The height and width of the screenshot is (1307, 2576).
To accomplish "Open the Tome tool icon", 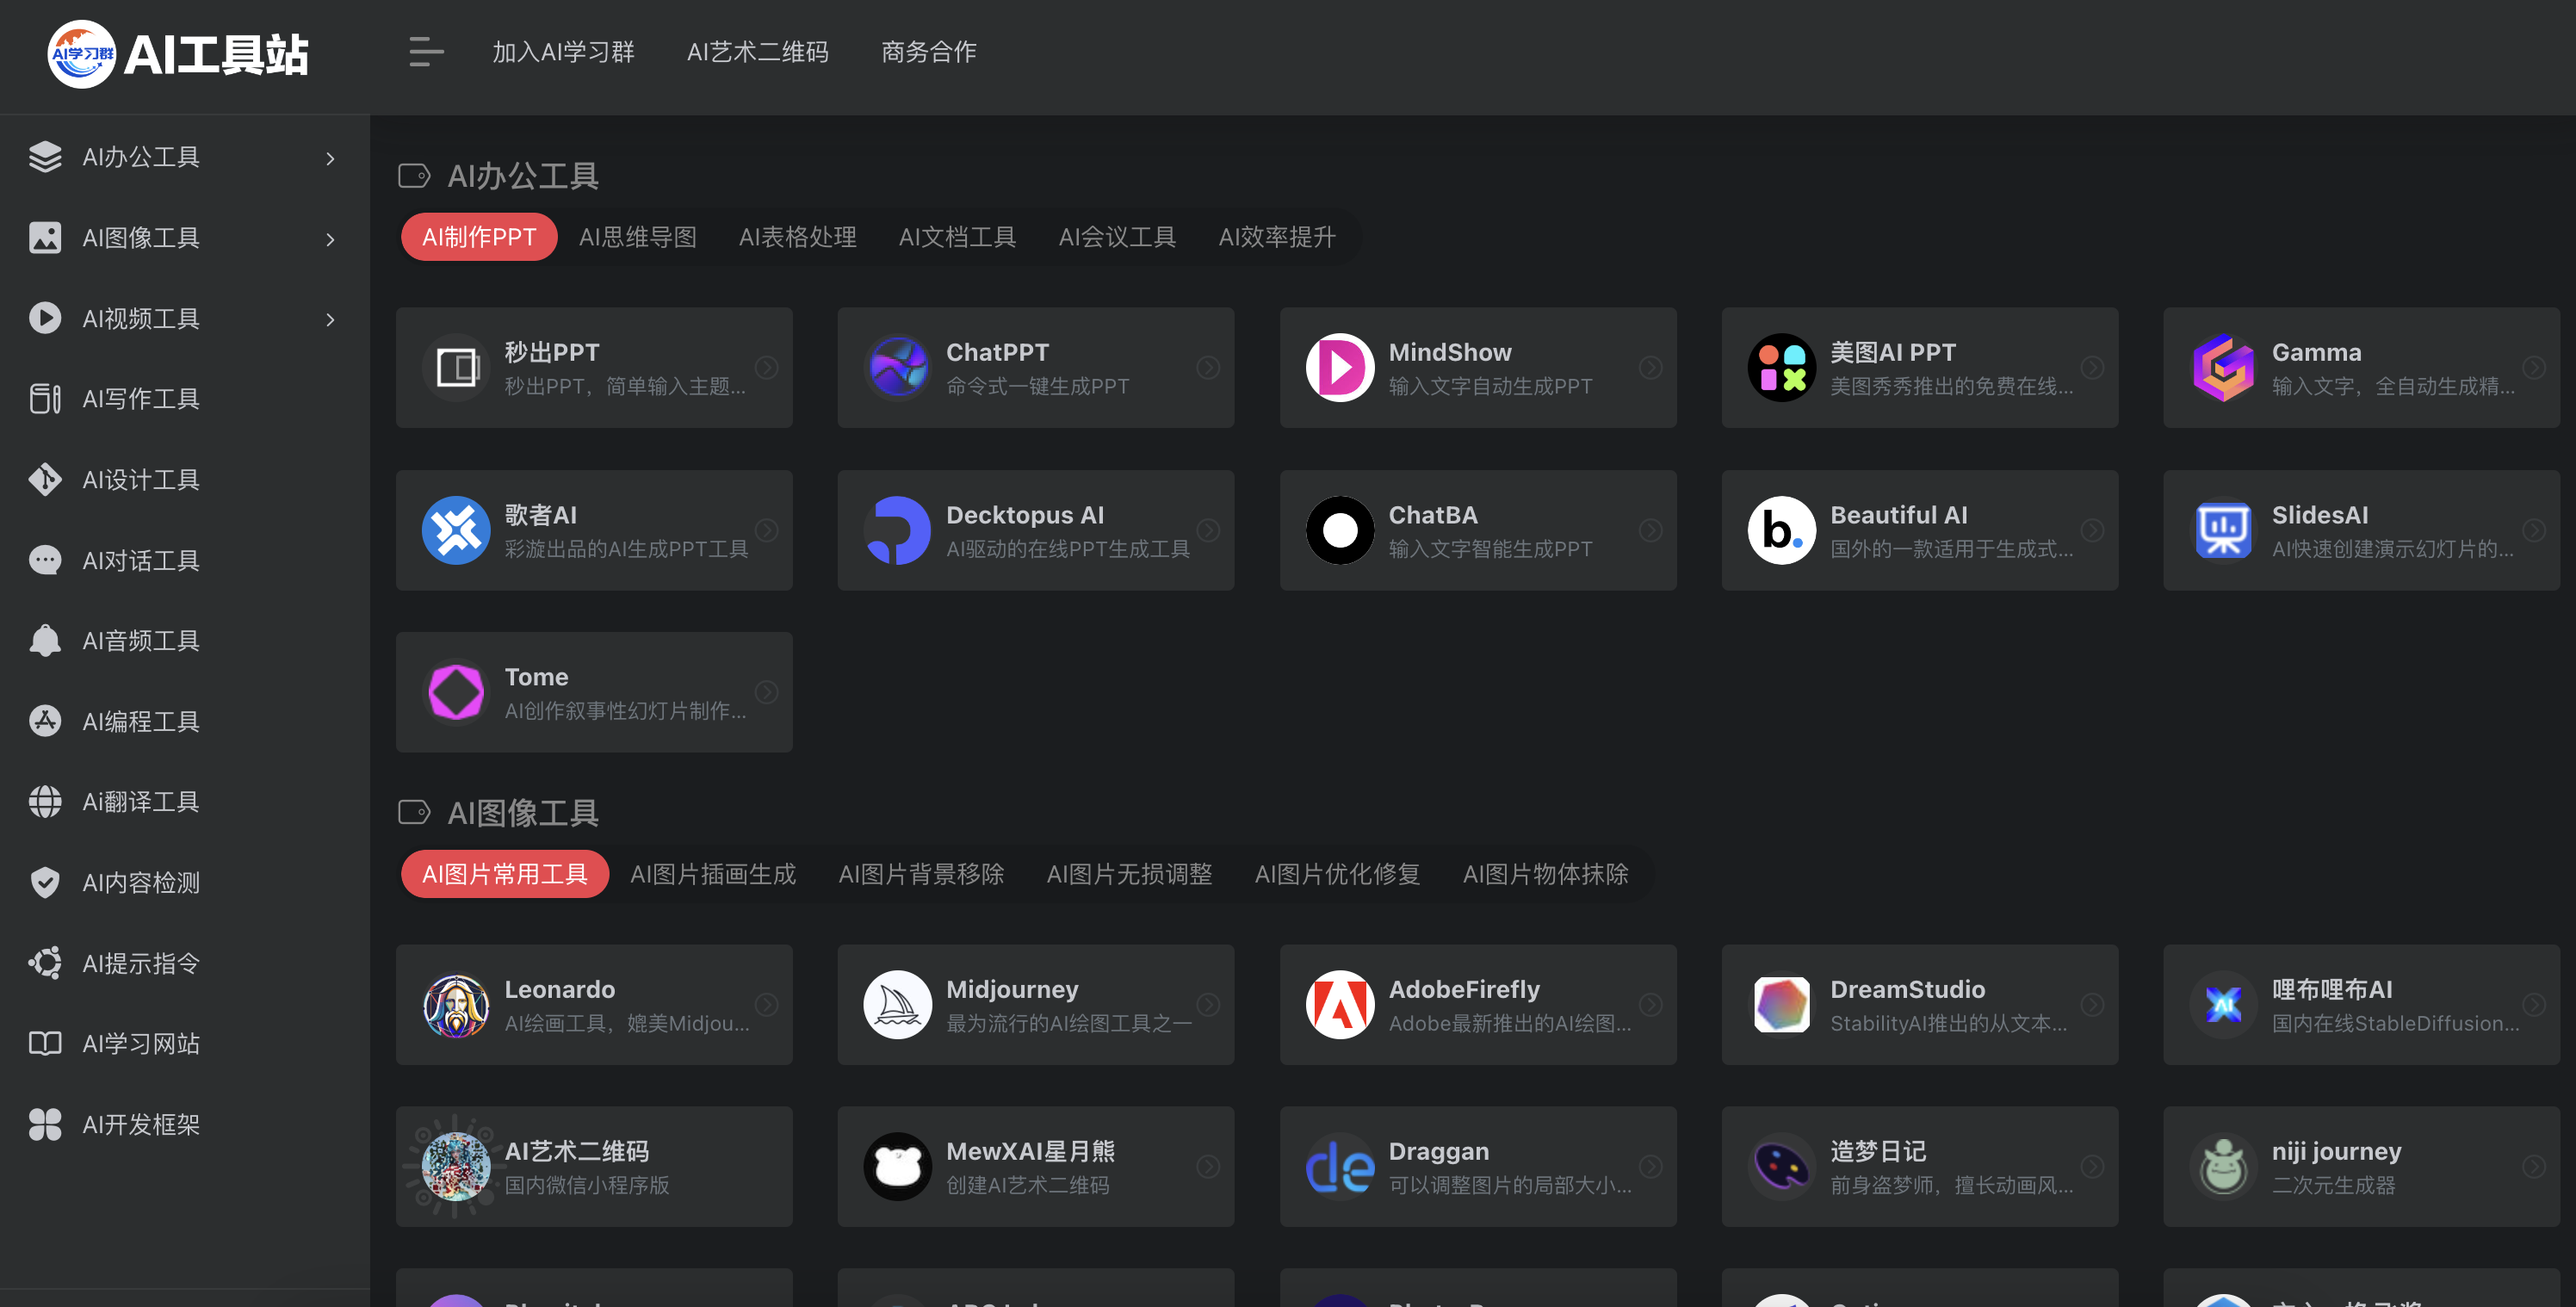I will click(x=456, y=692).
